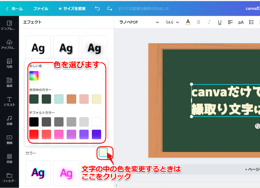
Task: Select the second Ag shadow effect
Action: point(66,47)
